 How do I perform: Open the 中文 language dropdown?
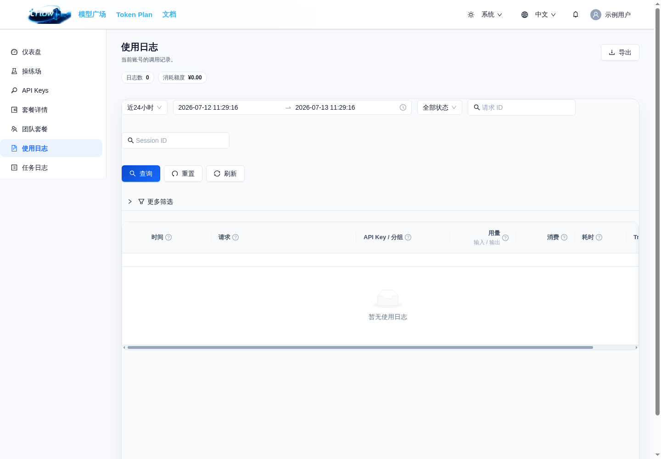pos(538,15)
